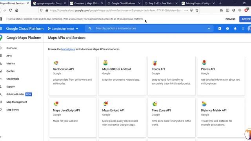Open the Distance Matrix API title

(214, 110)
